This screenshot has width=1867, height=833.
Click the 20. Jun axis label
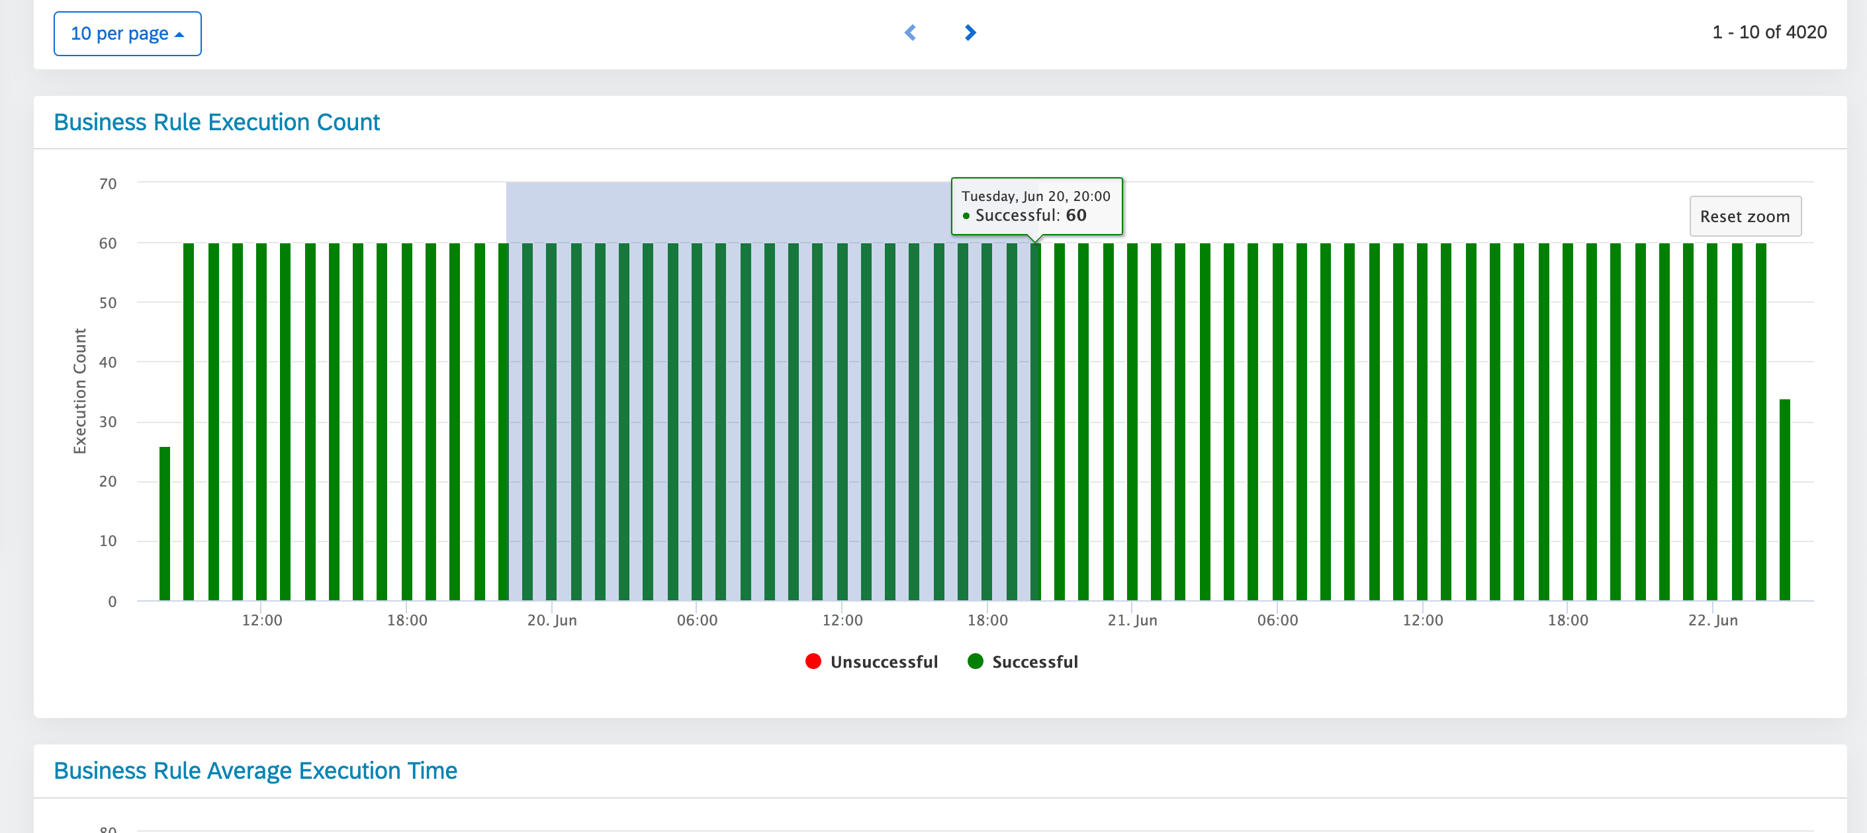pyautogui.click(x=551, y=620)
